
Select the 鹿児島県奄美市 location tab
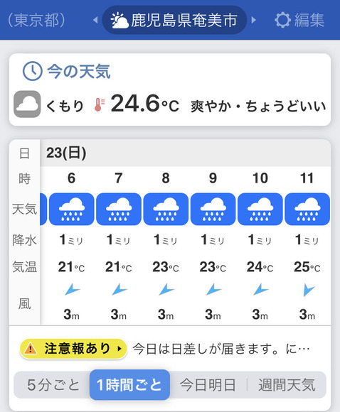[x=174, y=20]
